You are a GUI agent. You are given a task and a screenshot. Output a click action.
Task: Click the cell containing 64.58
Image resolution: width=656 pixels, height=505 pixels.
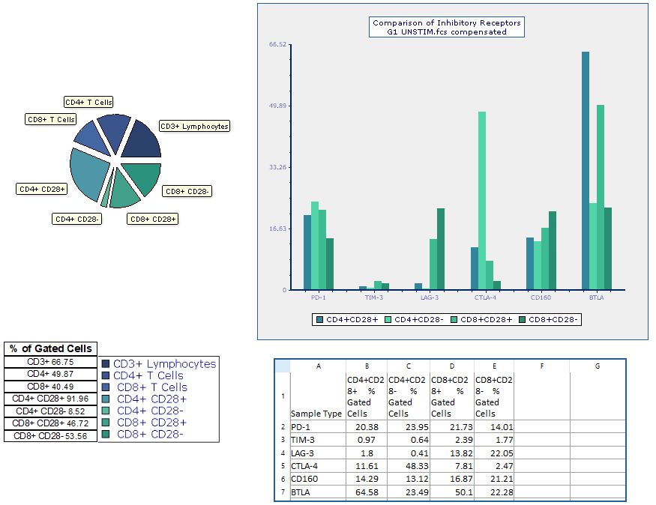(366, 493)
